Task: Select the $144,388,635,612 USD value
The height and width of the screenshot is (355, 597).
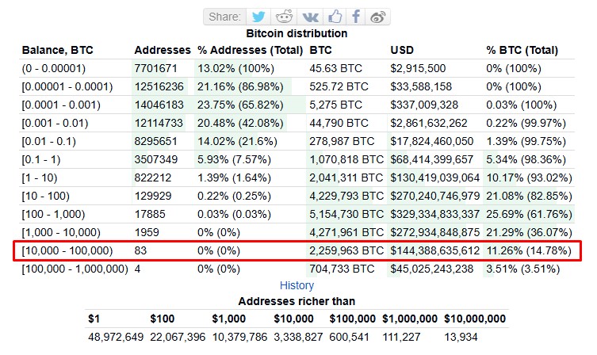Action: pyautogui.click(x=434, y=250)
